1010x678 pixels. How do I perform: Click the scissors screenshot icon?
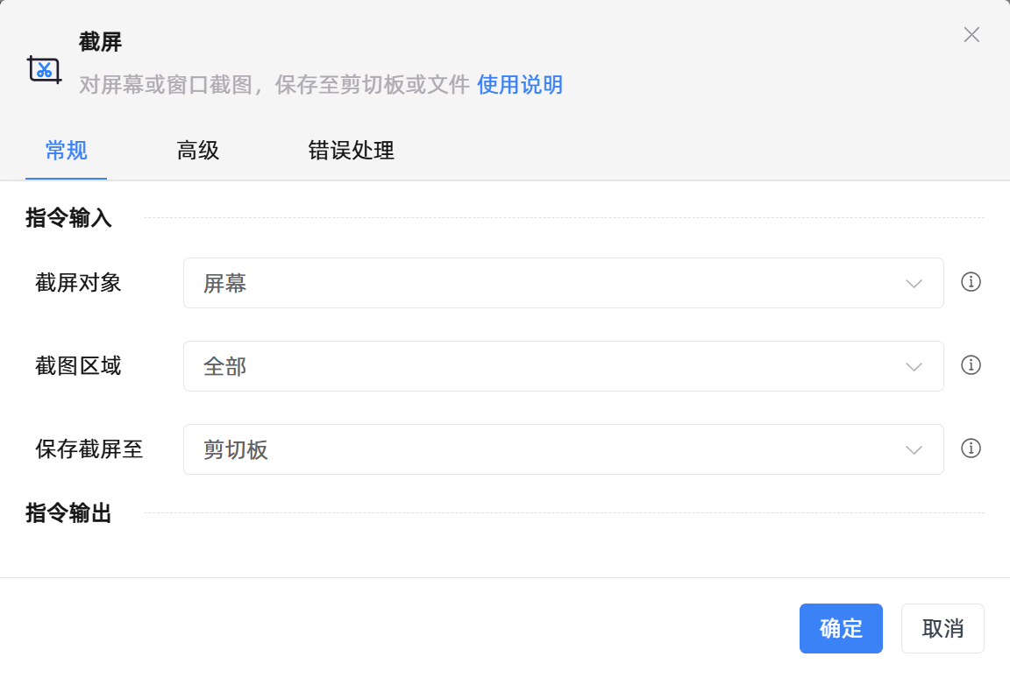(x=44, y=68)
